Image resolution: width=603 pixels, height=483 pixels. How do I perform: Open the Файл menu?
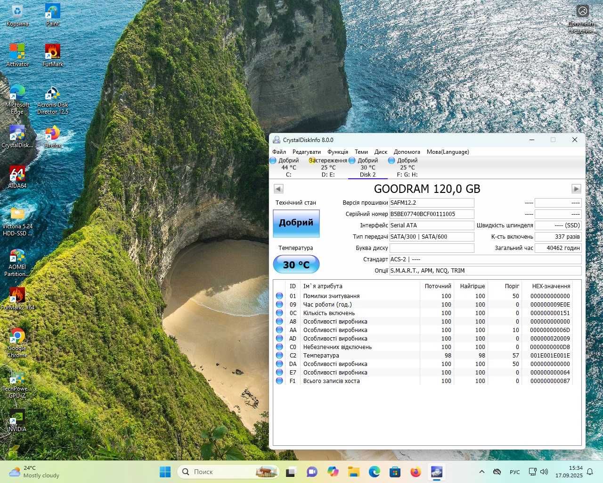[x=279, y=152]
